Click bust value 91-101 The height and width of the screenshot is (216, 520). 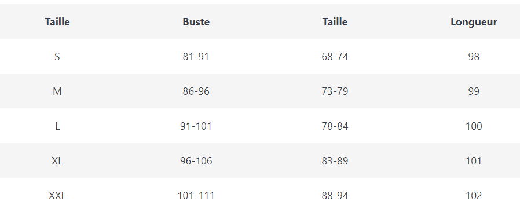pyautogui.click(x=196, y=126)
